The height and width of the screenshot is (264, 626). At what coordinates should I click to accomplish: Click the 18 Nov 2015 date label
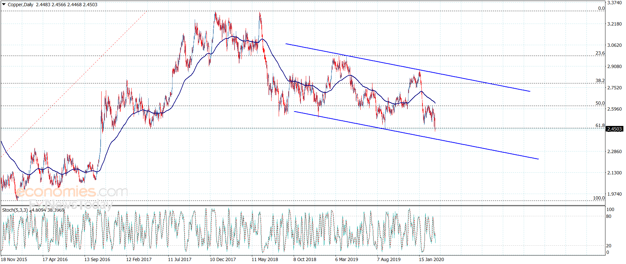coord(14,259)
